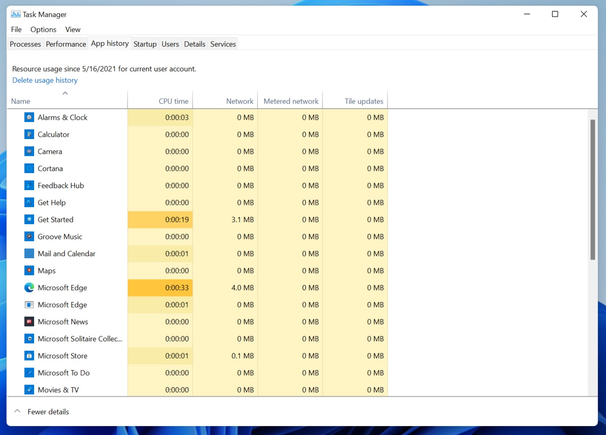Image resolution: width=606 pixels, height=435 pixels.
Task: Select the Feedback Hub row name
Action: point(61,185)
